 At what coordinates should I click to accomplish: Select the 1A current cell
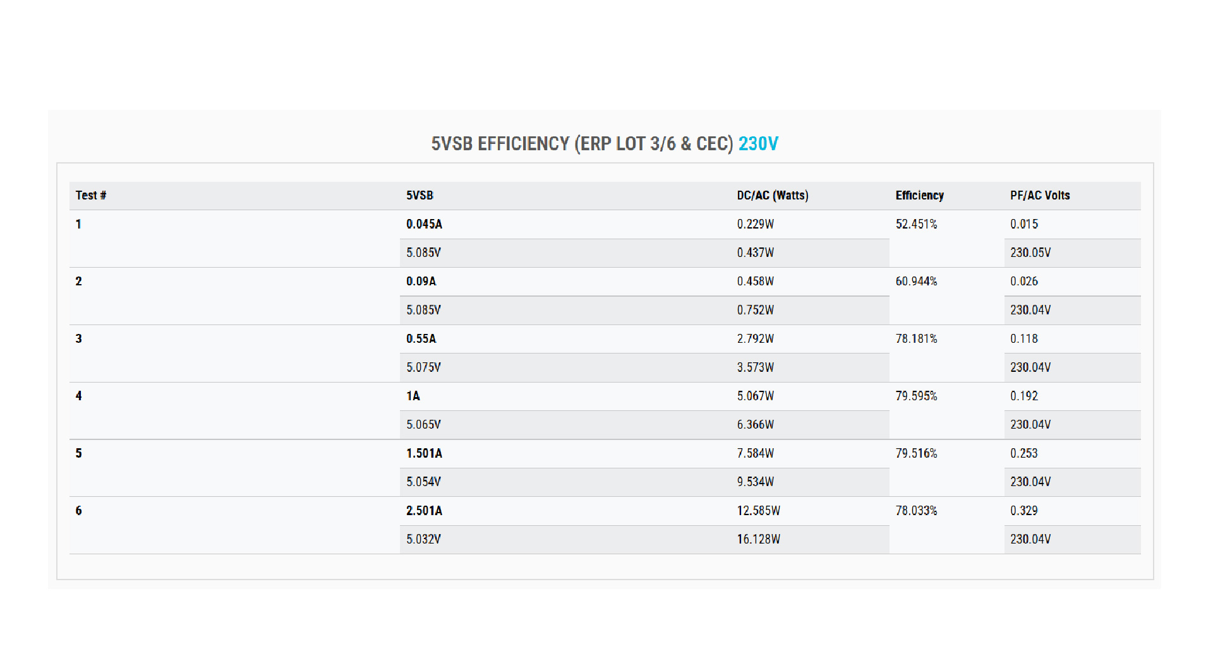(x=413, y=396)
